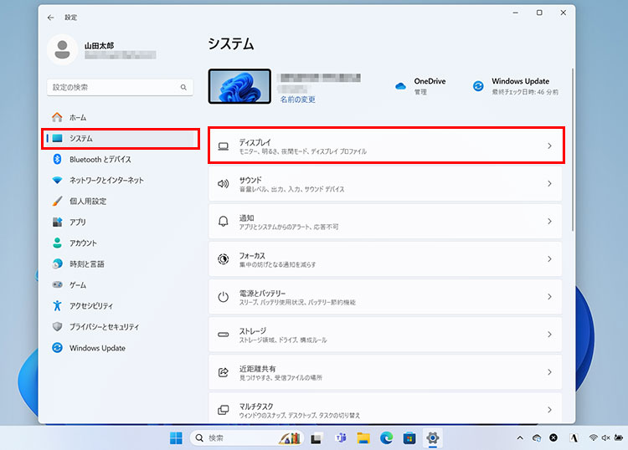Viewport: 628px width, 450px height.
Task: Open プライバシーとセキュリティ shield icon
Action: tap(58, 326)
